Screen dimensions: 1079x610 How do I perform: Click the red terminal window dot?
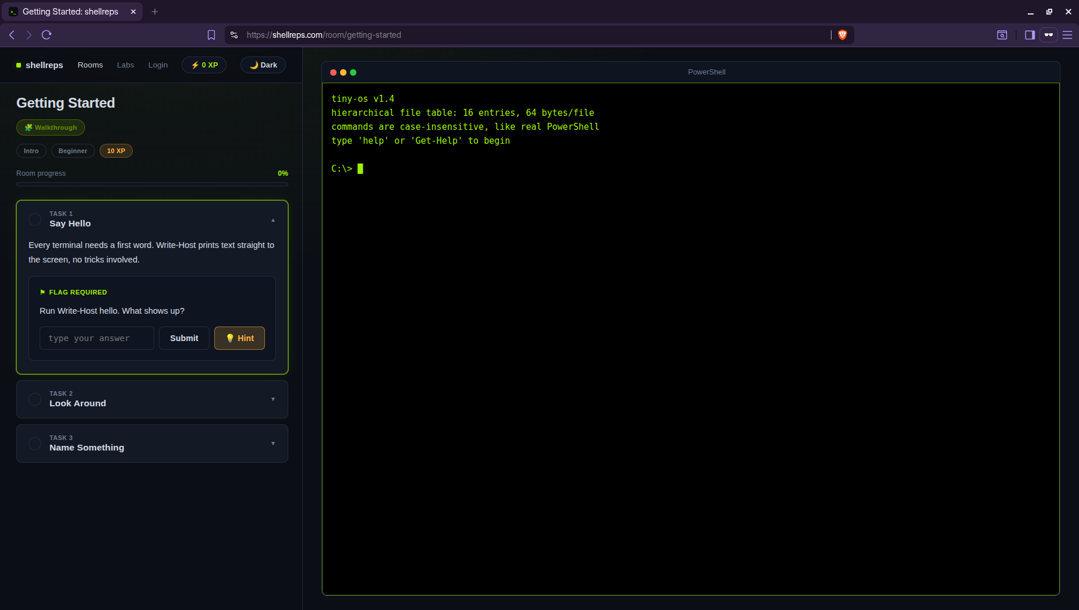coord(334,72)
